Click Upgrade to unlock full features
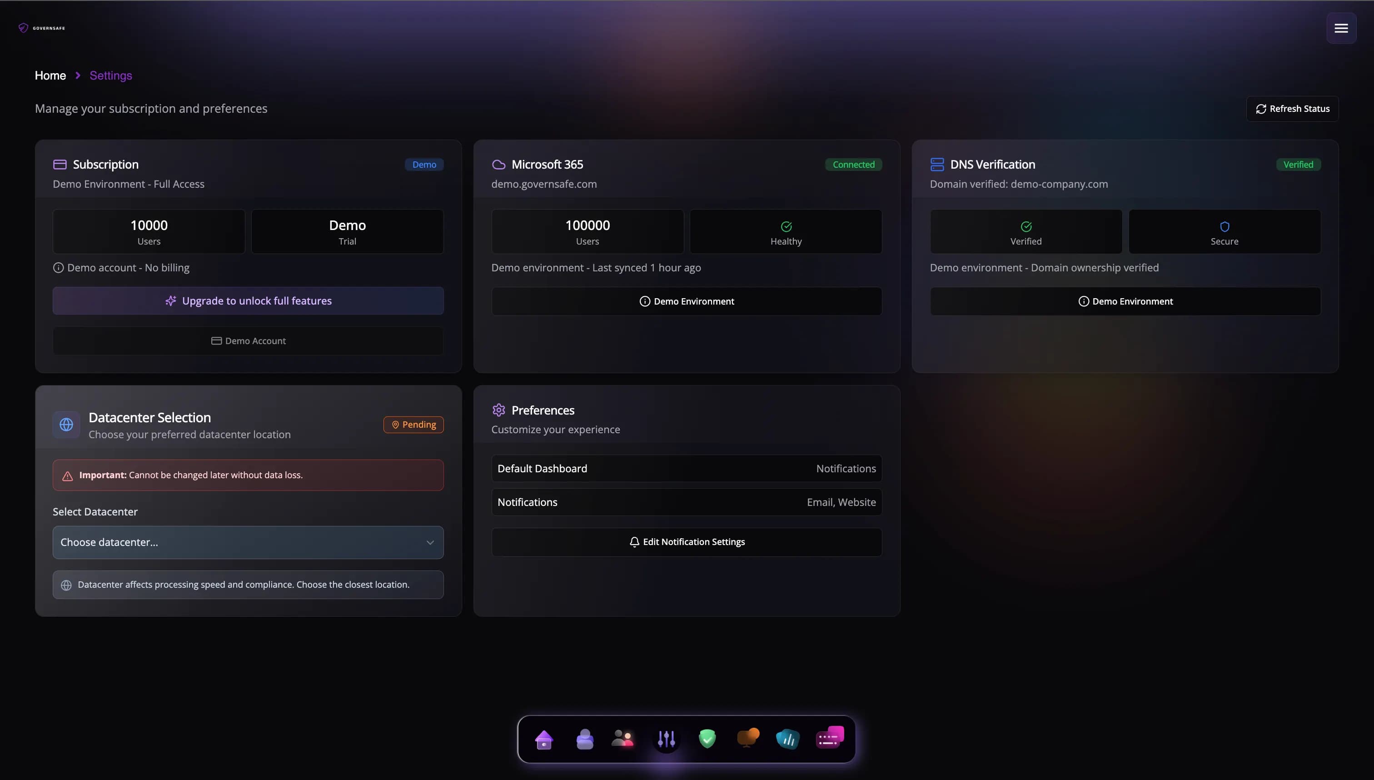The image size is (1374, 780). click(248, 300)
